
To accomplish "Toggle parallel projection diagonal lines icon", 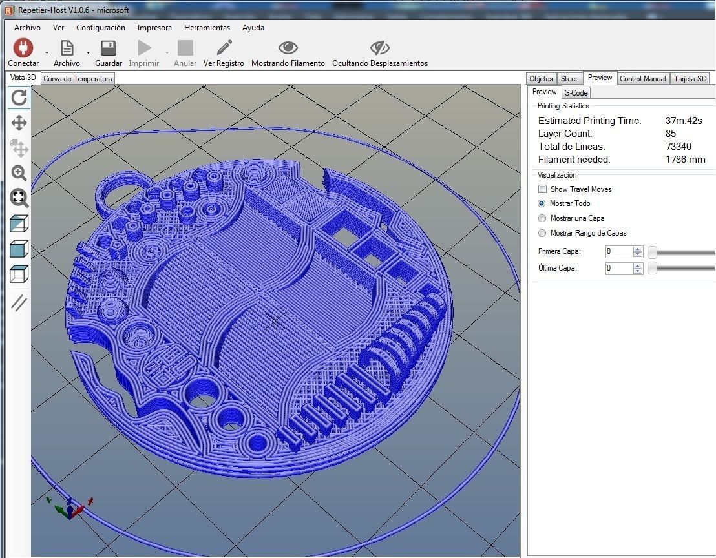I will coord(19,303).
